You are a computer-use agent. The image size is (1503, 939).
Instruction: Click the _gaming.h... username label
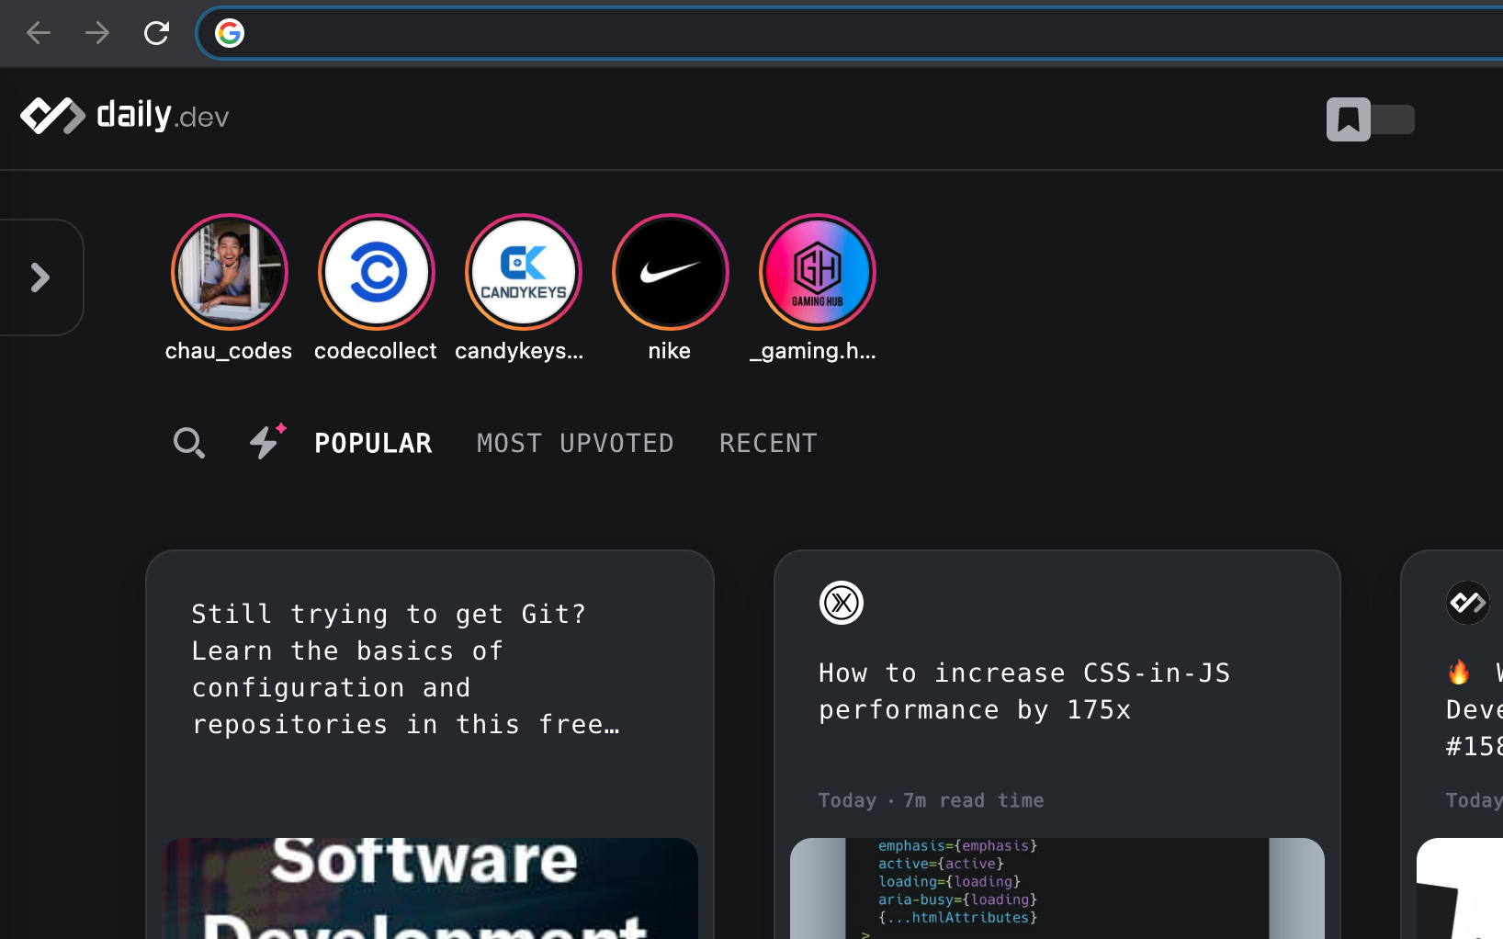pos(813,351)
